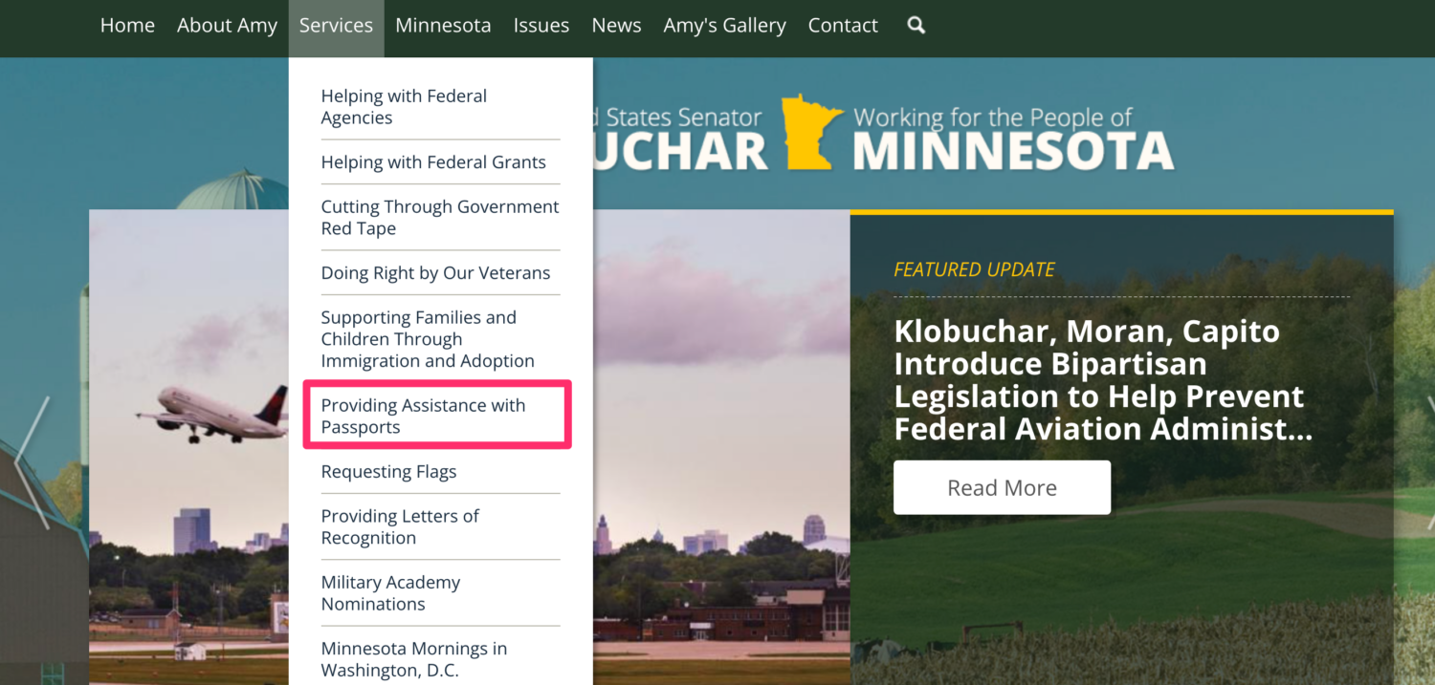Open the Issues menu item
This screenshot has height=685, width=1435.
(x=541, y=25)
